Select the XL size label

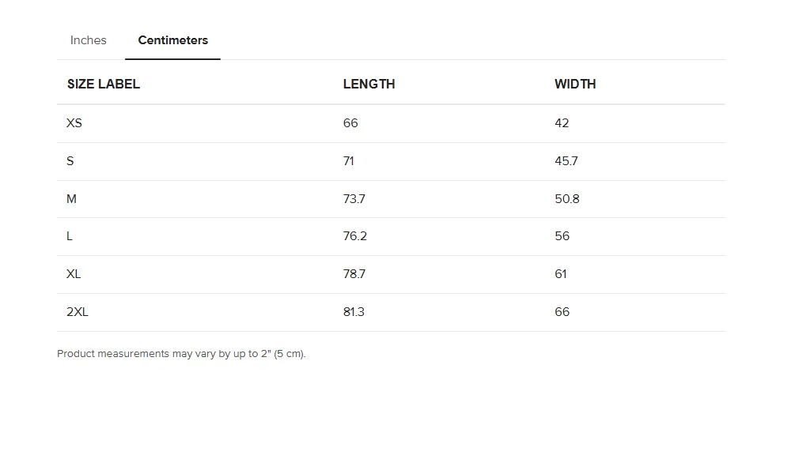click(x=74, y=274)
